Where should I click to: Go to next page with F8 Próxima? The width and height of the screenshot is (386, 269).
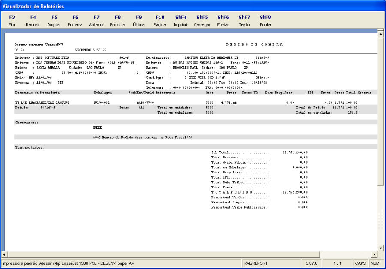coord(118,21)
